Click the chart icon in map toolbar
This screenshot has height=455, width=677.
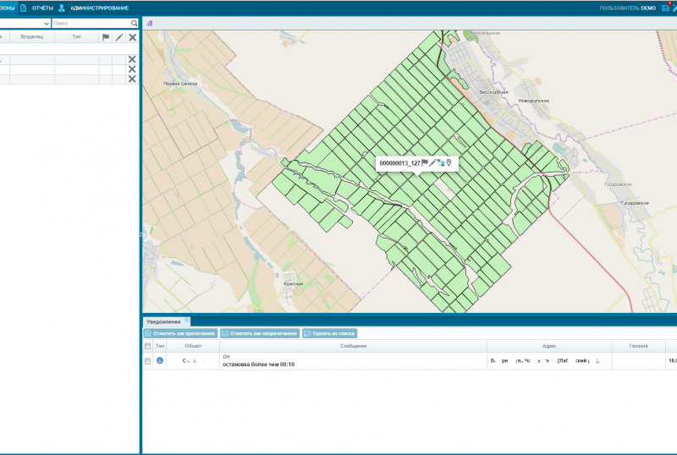[x=150, y=24]
